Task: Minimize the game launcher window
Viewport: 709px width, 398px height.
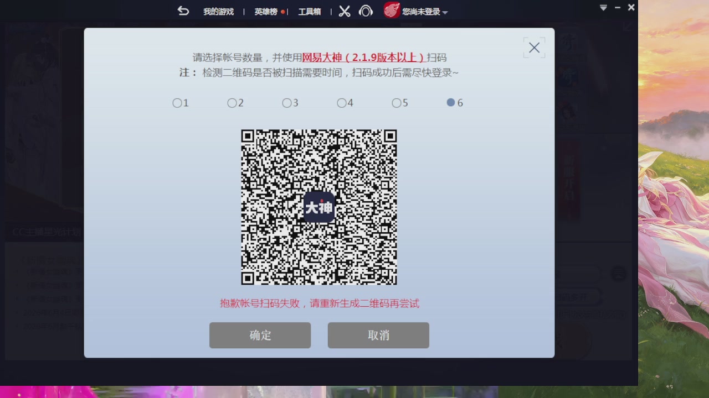Action: 618,8
